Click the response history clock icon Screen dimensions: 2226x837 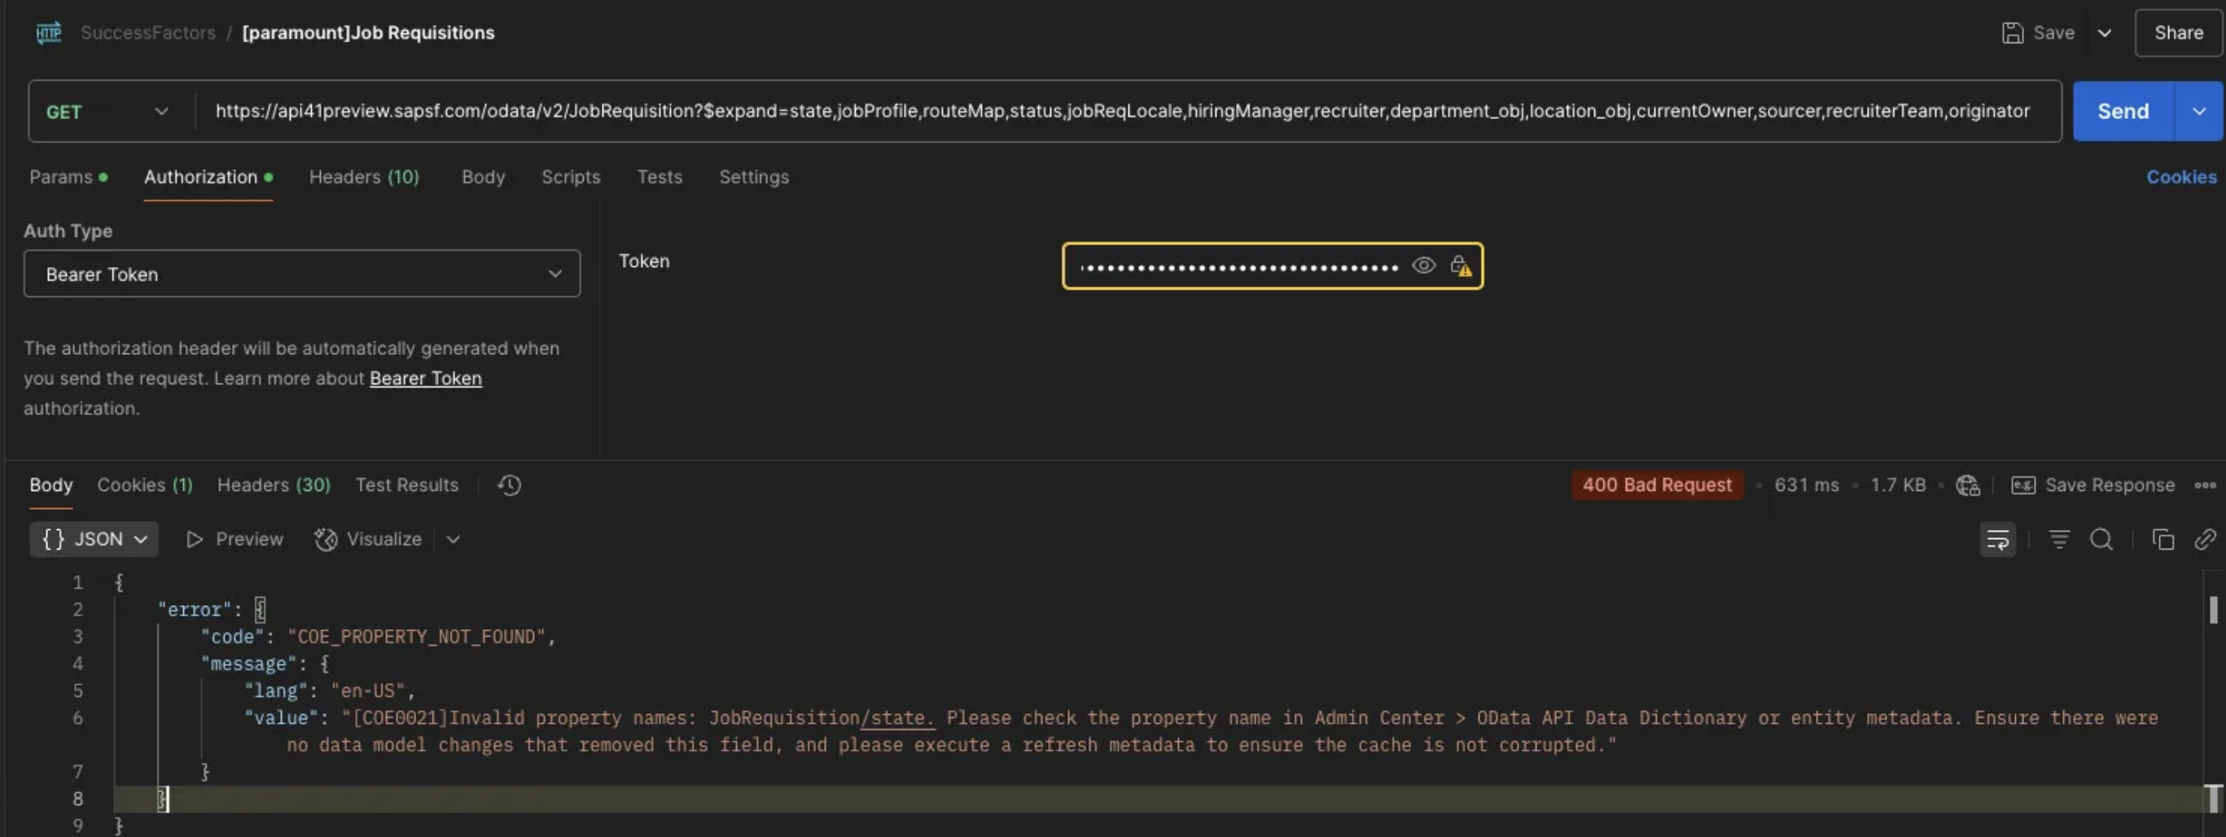509,485
